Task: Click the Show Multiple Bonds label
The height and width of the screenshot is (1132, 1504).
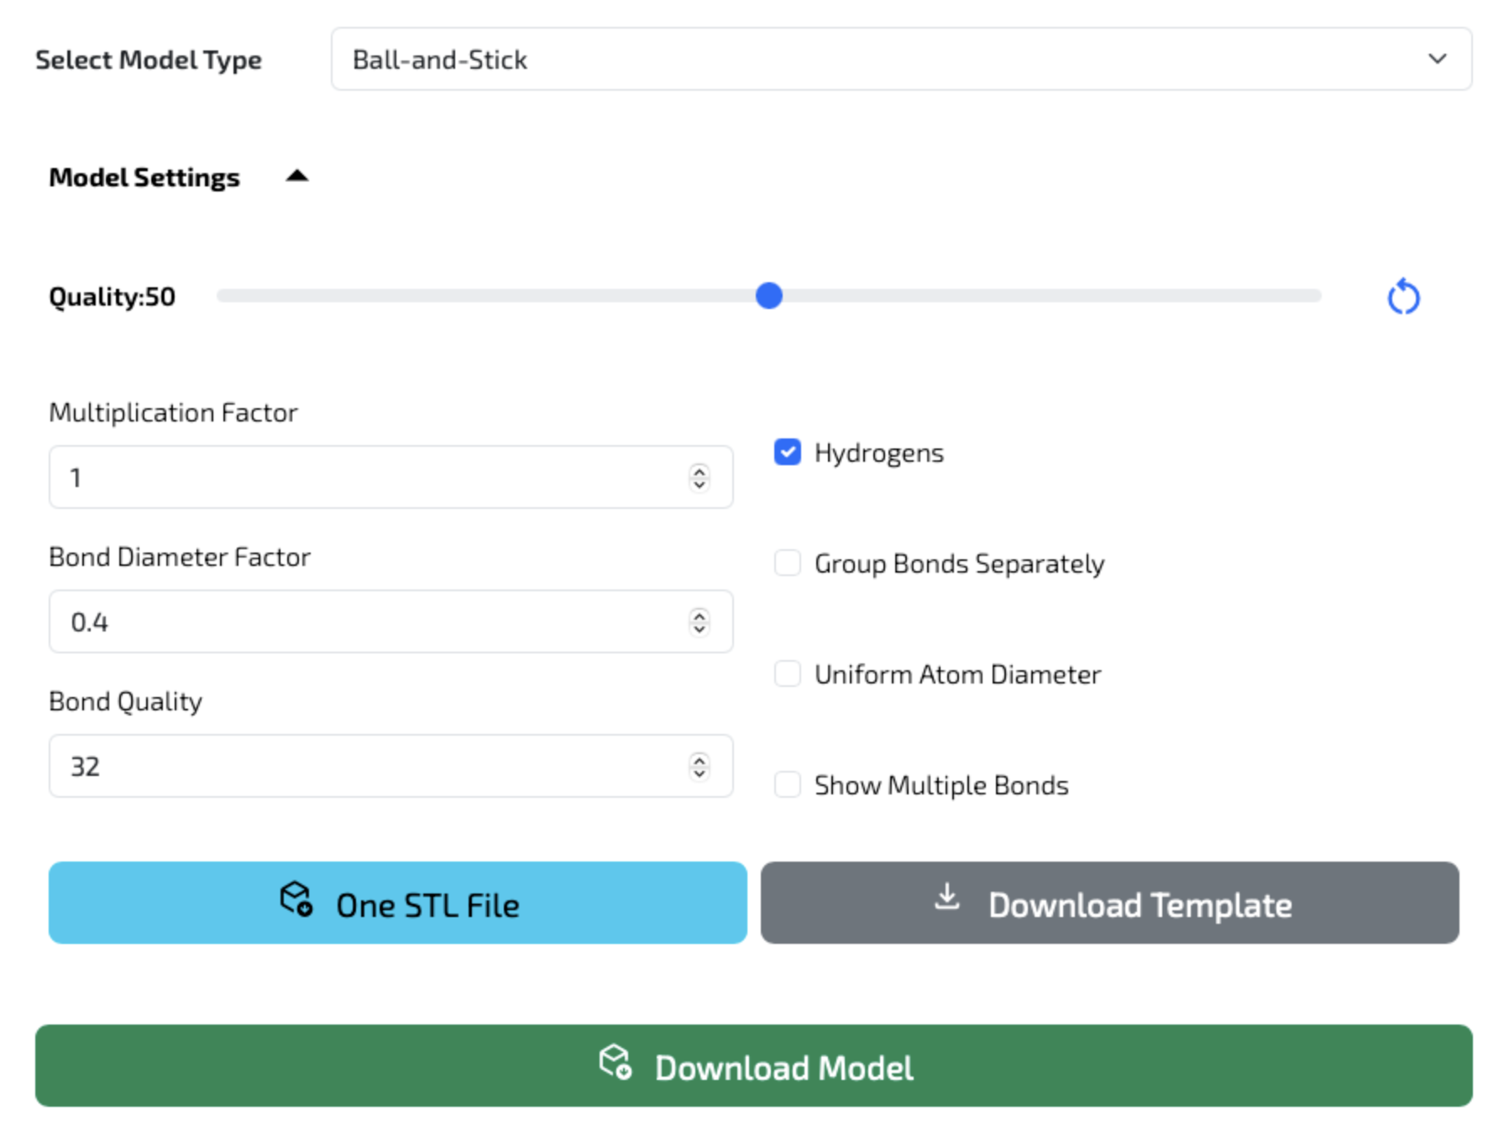Action: pyautogui.click(x=941, y=785)
